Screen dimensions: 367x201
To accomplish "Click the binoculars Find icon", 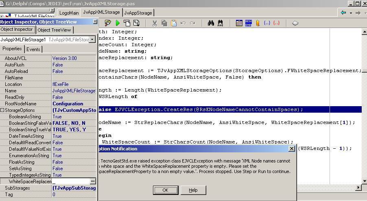I will point(211,23).
